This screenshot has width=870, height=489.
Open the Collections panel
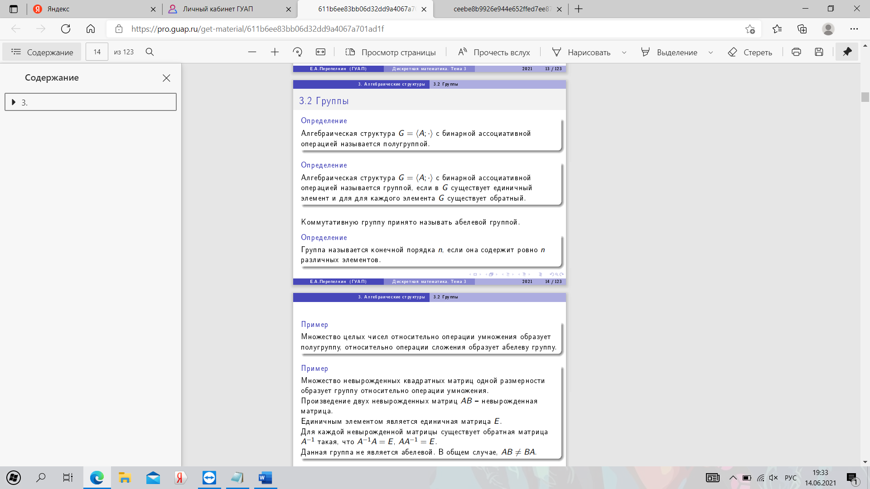[802, 29]
